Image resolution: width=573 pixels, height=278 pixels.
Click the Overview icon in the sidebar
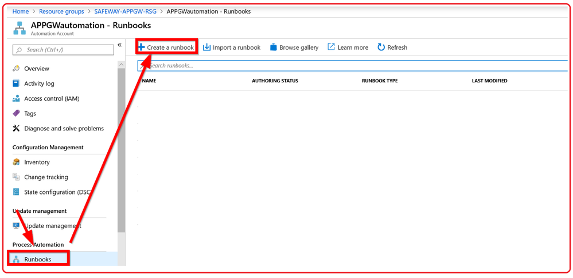(16, 69)
